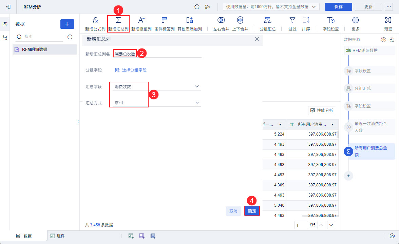The image size is (399, 244).
Task: Click the settings sliders icon in left sidebar
Action: (5, 38)
